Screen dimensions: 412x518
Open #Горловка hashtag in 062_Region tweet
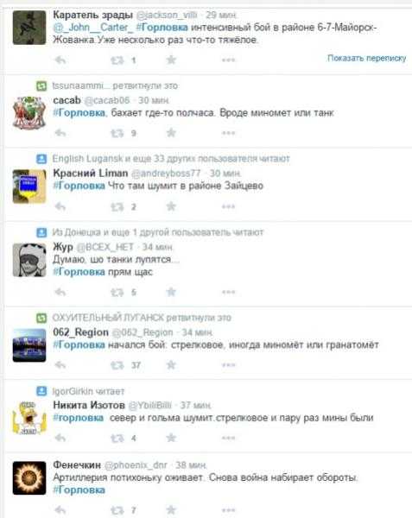pos(79,344)
